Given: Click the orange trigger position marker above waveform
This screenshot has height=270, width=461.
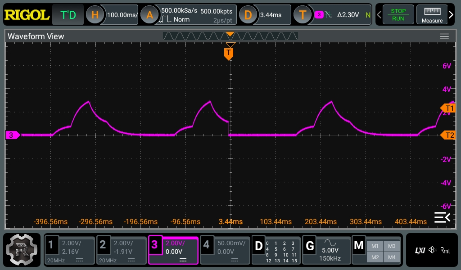Looking at the screenshot, I should point(229,53).
